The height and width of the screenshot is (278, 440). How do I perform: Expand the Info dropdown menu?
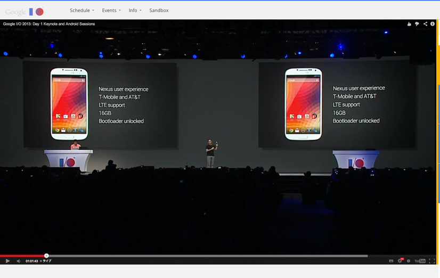(135, 10)
